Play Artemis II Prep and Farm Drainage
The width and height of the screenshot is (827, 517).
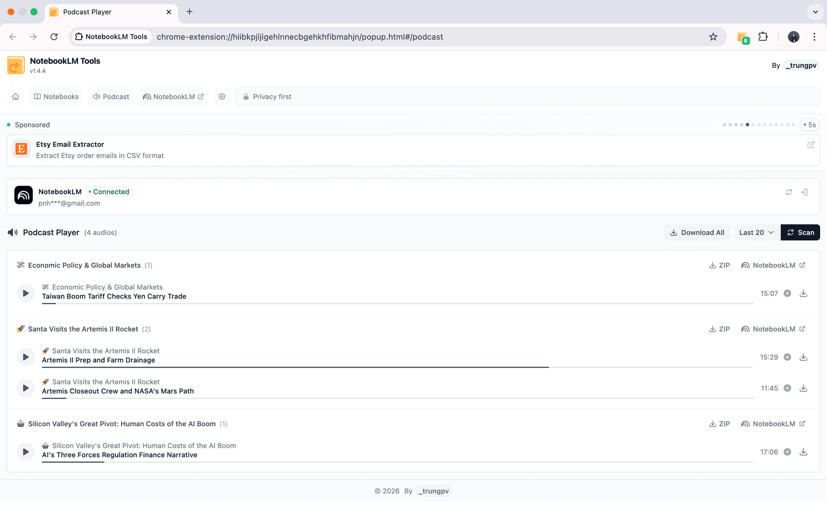click(25, 357)
